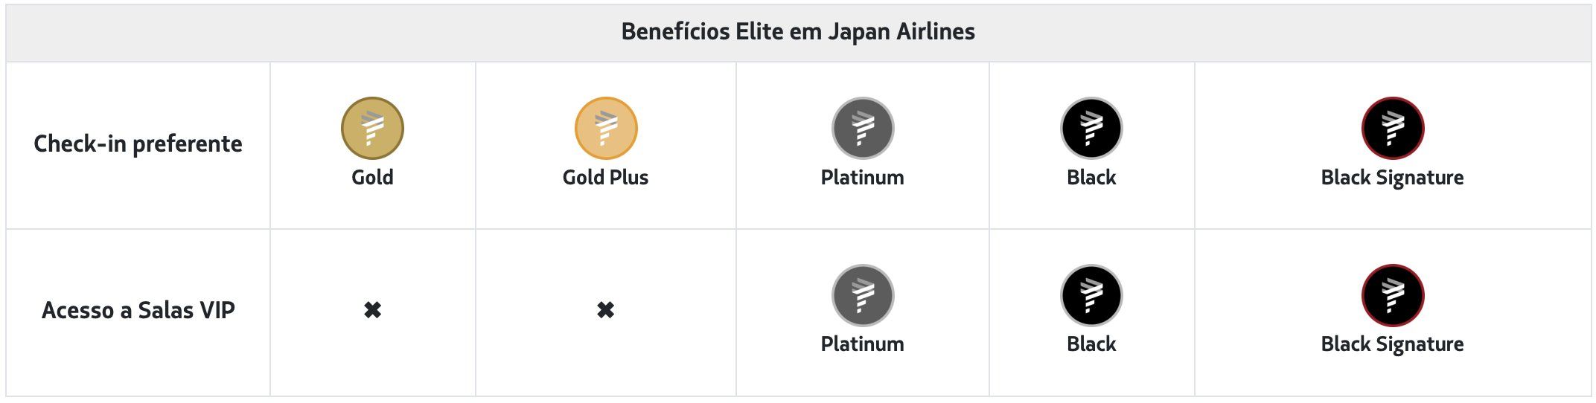
Task: Click Black badge in Acesso a Salas VIP row
Action: [x=1091, y=295]
